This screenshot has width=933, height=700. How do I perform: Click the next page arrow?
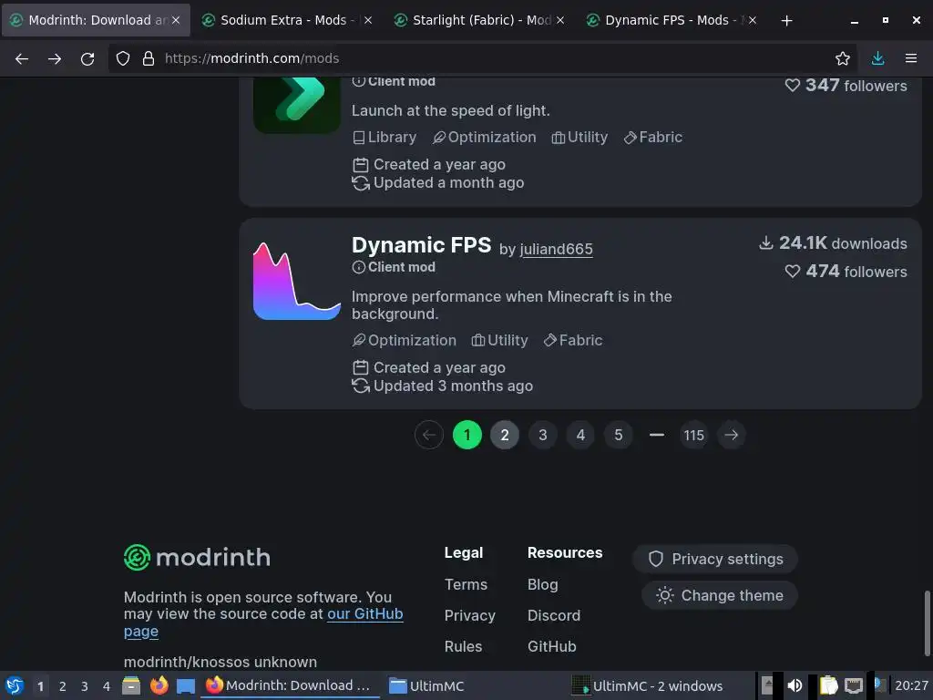tap(732, 435)
